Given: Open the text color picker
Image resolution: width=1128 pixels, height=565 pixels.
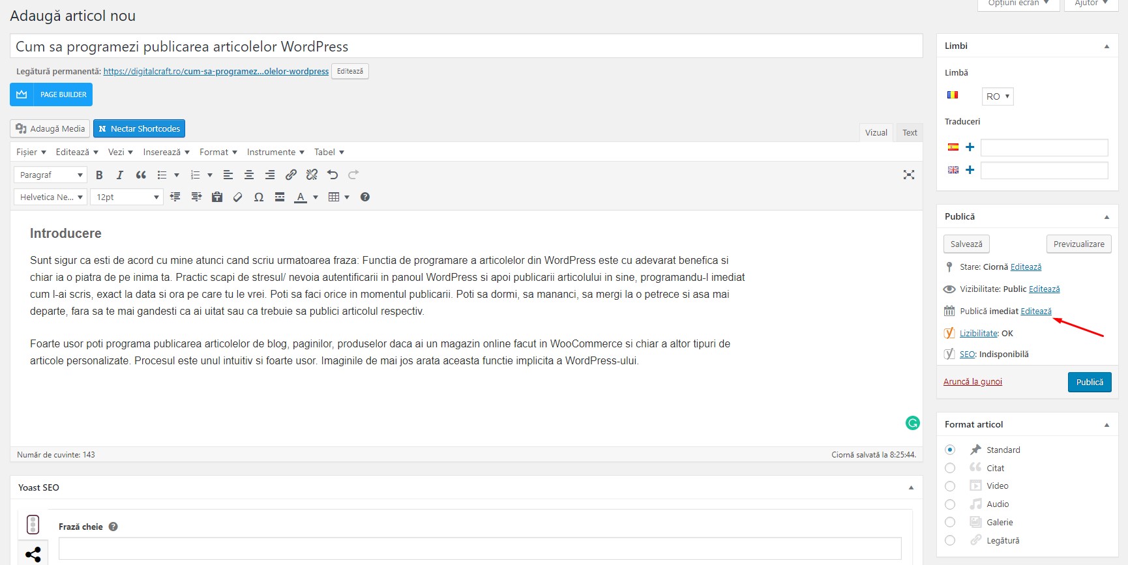Looking at the screenshot, I should click(x=316, y=197).
